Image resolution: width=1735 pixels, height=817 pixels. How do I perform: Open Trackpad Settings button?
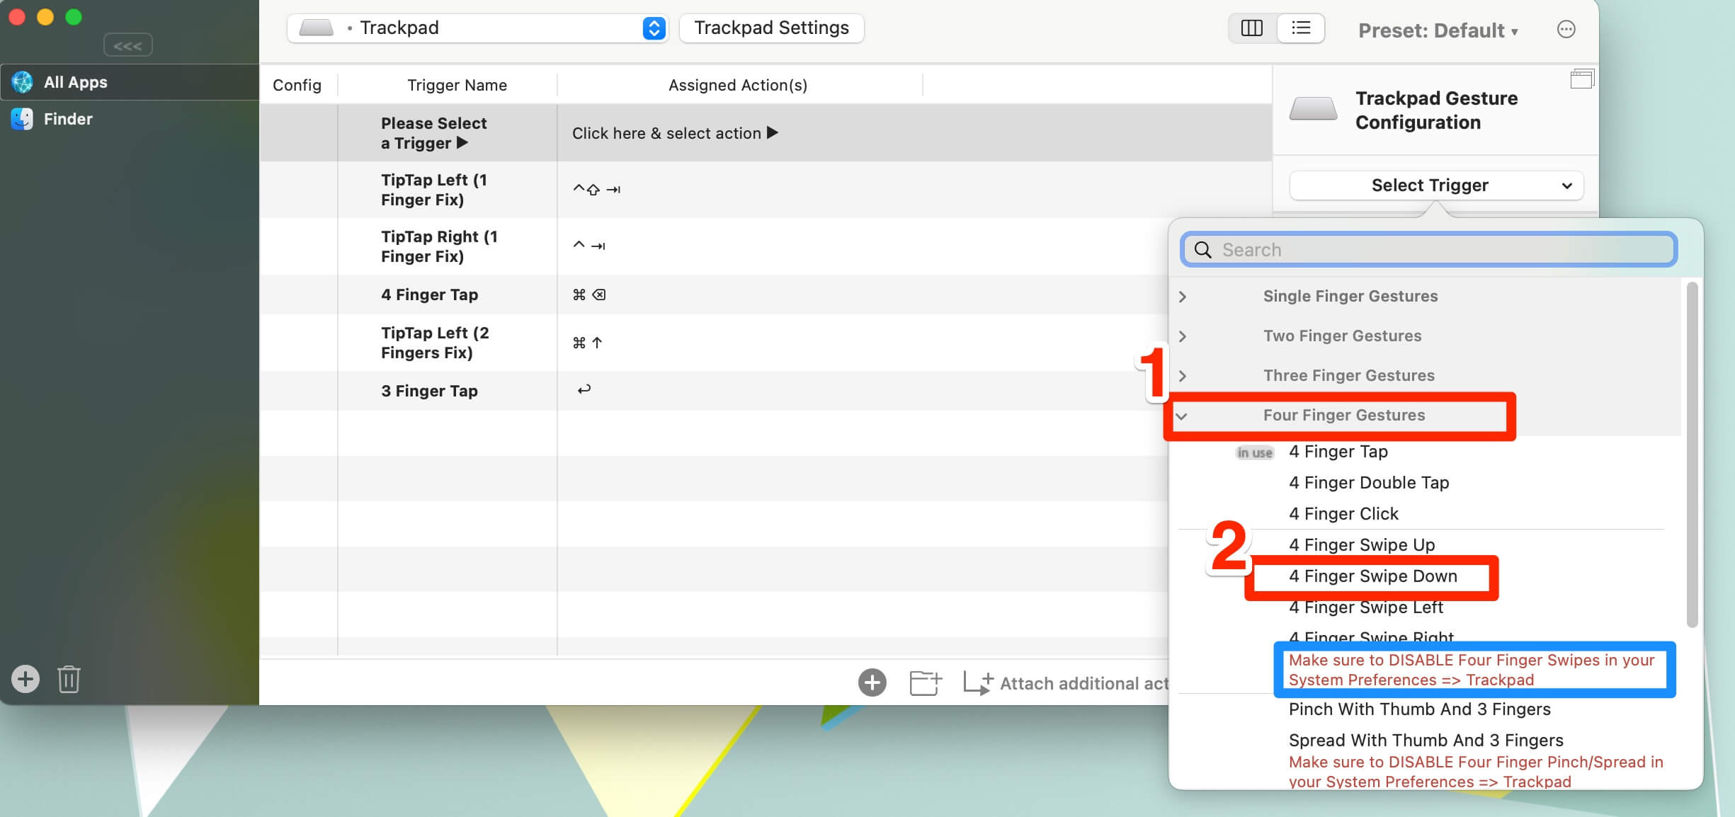[771, 28]
